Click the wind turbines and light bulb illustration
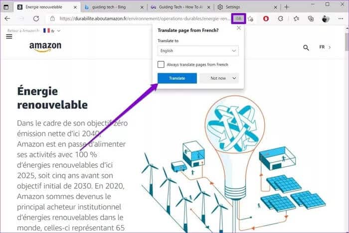This screenshot has width=349, height=233. (x=234, y=164)
